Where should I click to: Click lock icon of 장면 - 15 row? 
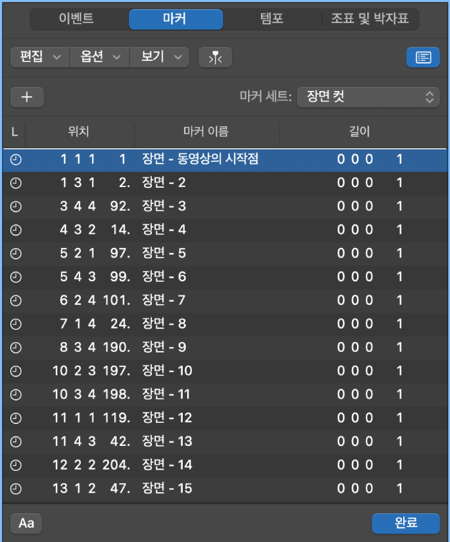16,488
